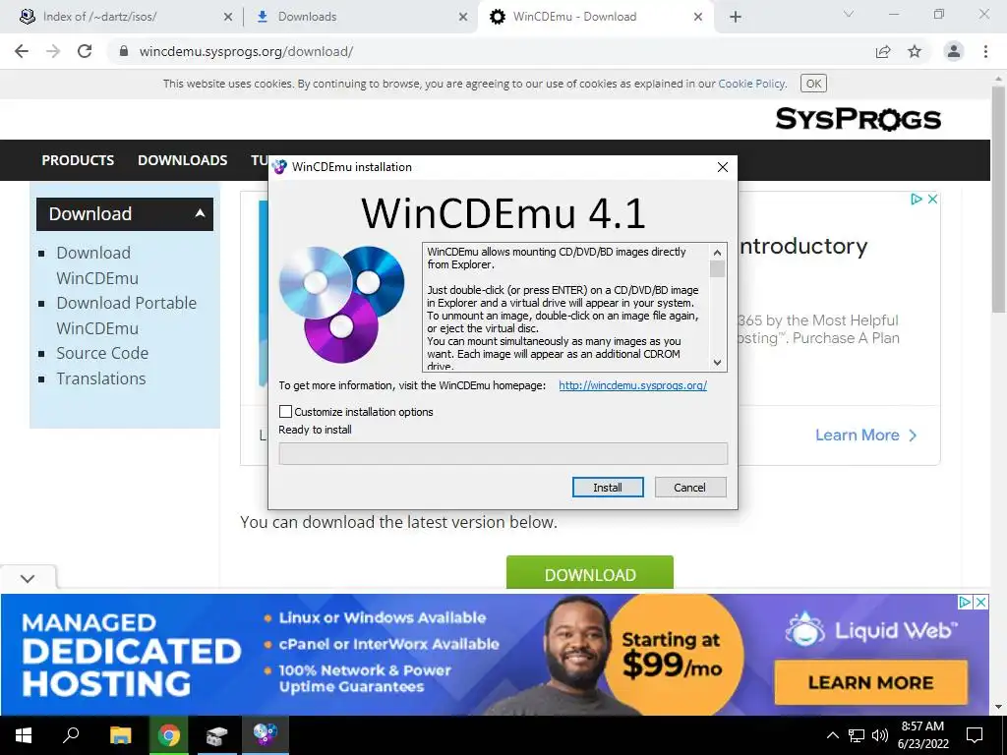The width and height of the screenshot is (1007, 755).
Task: Click the green DOWNLOAD button
Action: point(590,573)
